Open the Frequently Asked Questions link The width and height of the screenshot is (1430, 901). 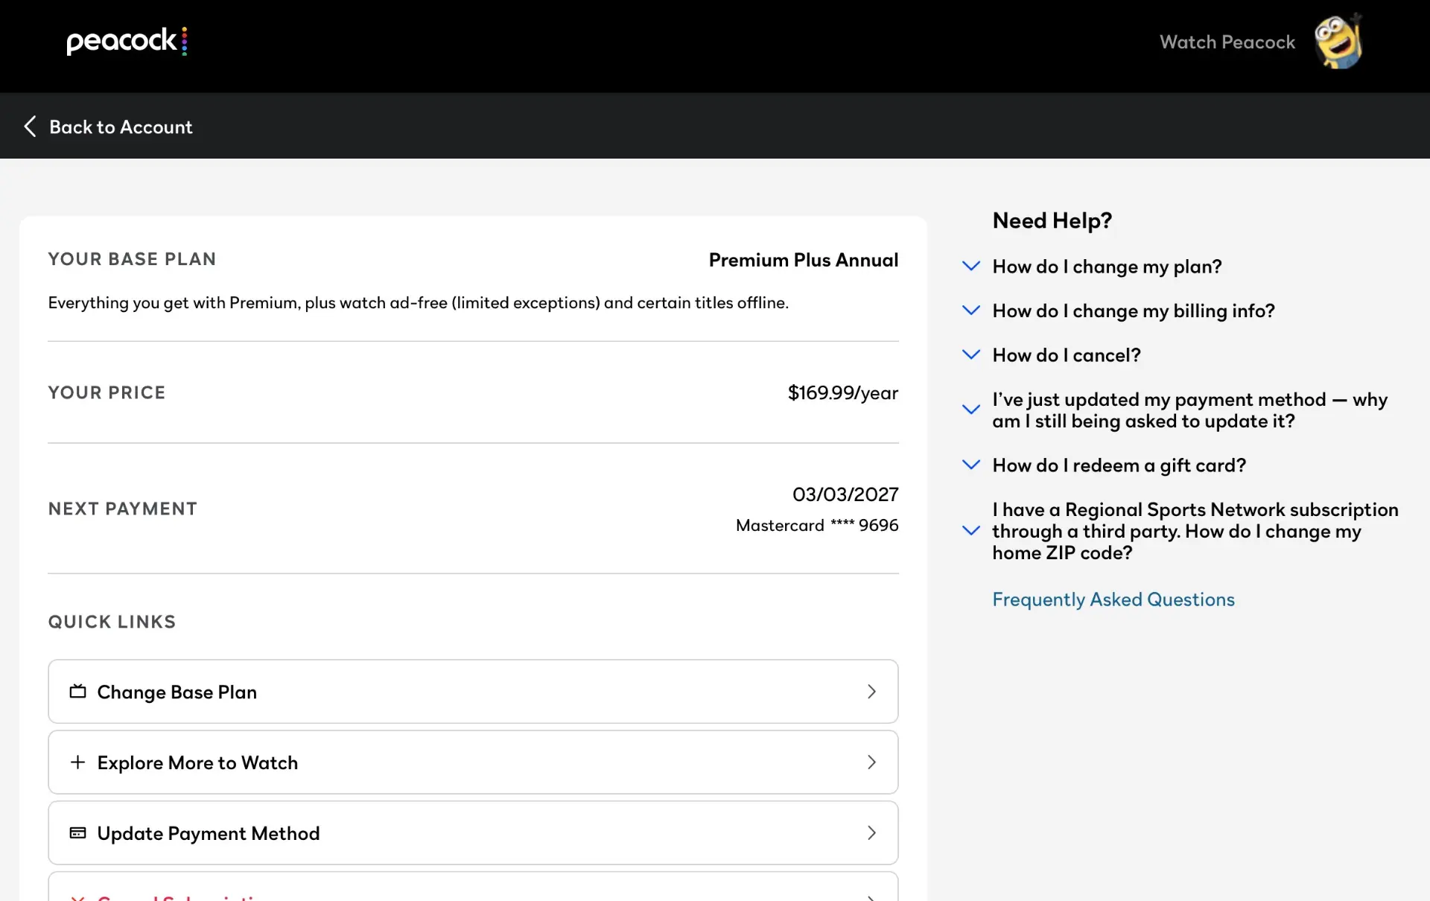[x=1113, y=599]
